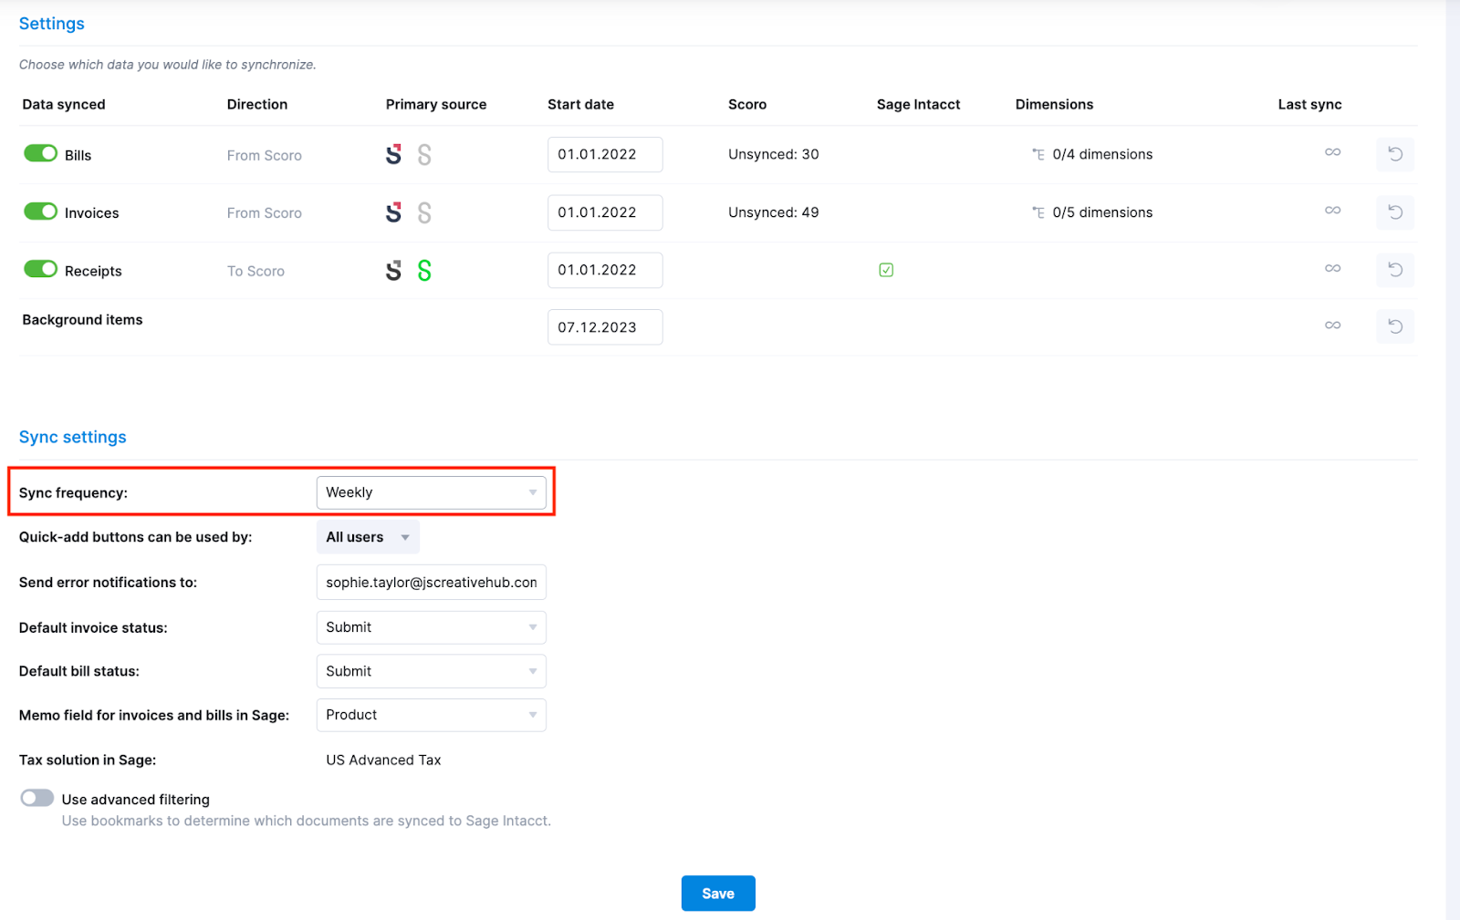
Task: Select the Sage Intacct source icon for Invoices
Action: click(424, 212)
